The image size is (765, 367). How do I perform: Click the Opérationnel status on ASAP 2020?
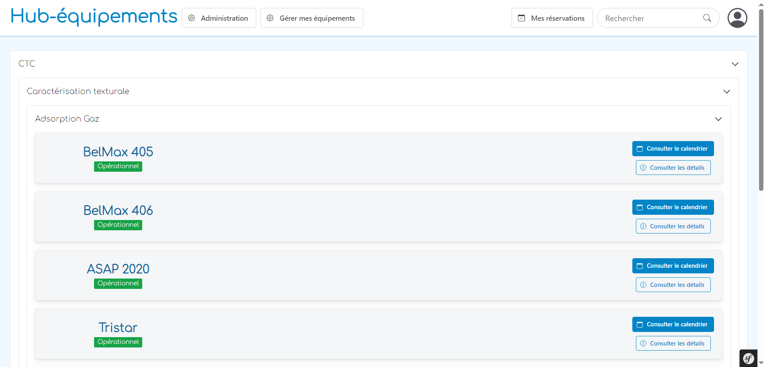(x=118, y=283)
